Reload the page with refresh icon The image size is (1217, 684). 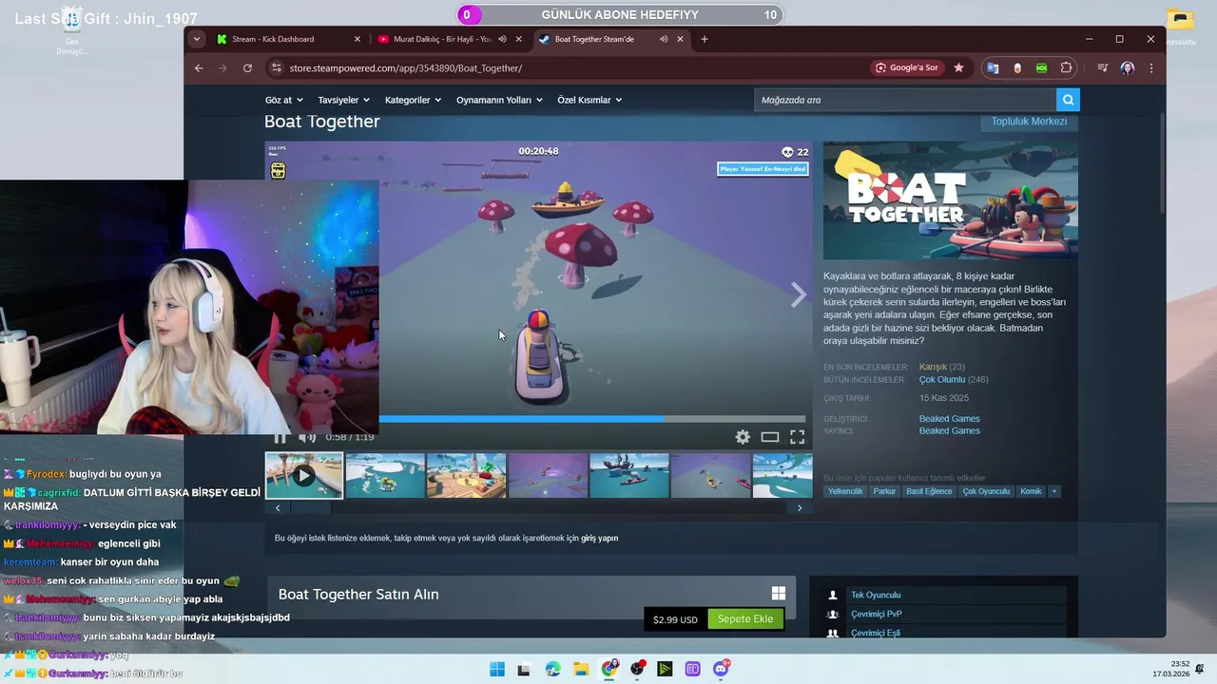pos(247,68)
